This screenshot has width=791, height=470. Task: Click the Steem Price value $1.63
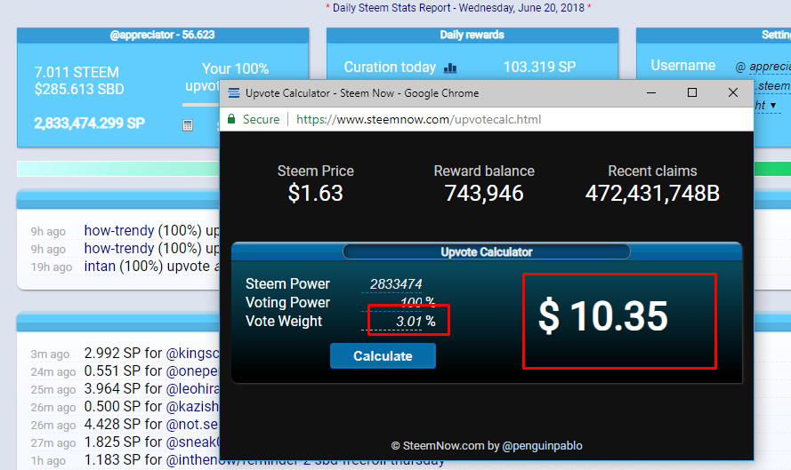[x=315, y=194]
